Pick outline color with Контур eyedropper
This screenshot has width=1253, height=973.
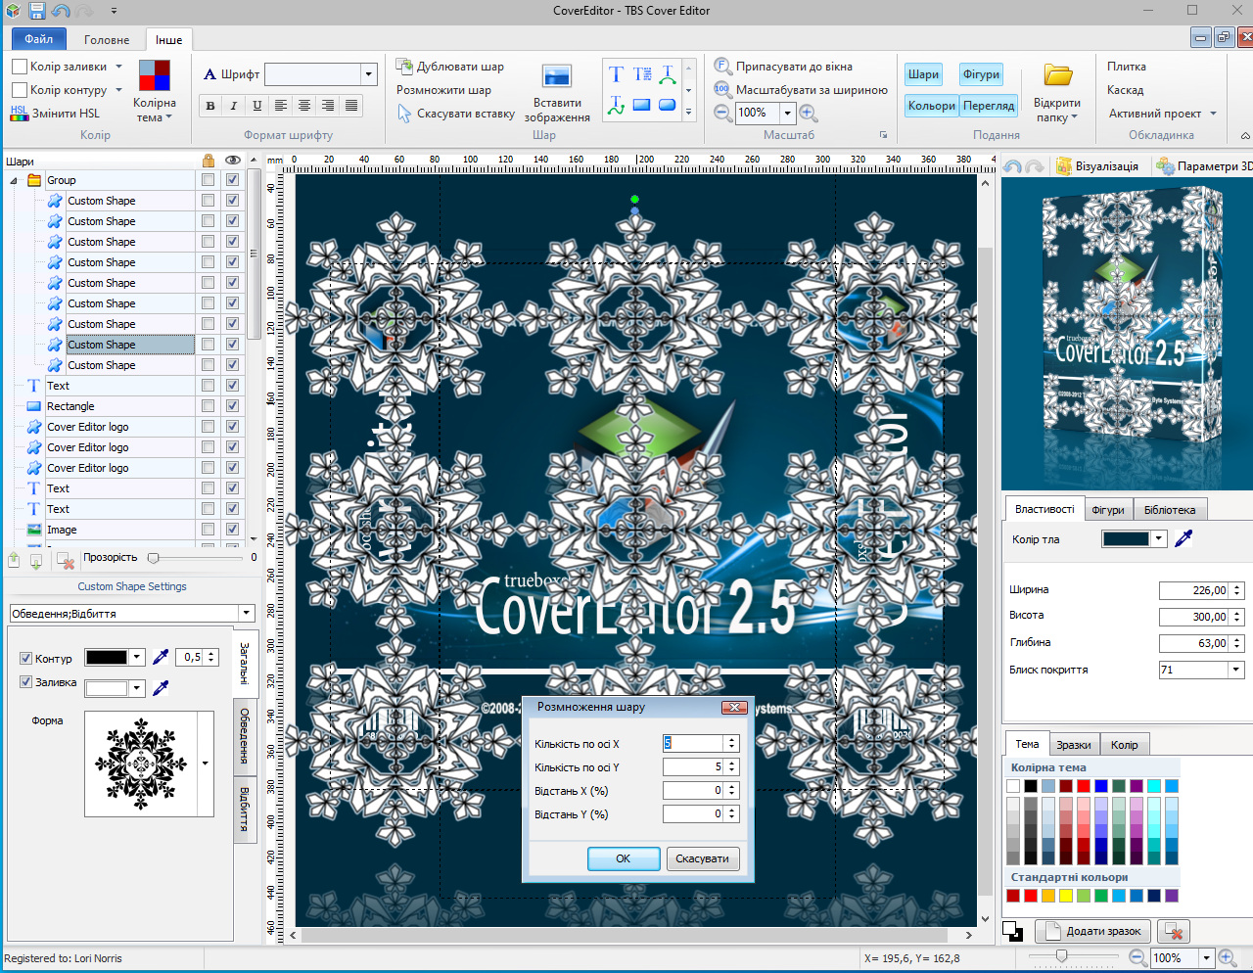coord(162,658)
